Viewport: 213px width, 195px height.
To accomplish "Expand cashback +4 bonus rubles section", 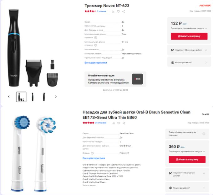I will tap(189, 50).
